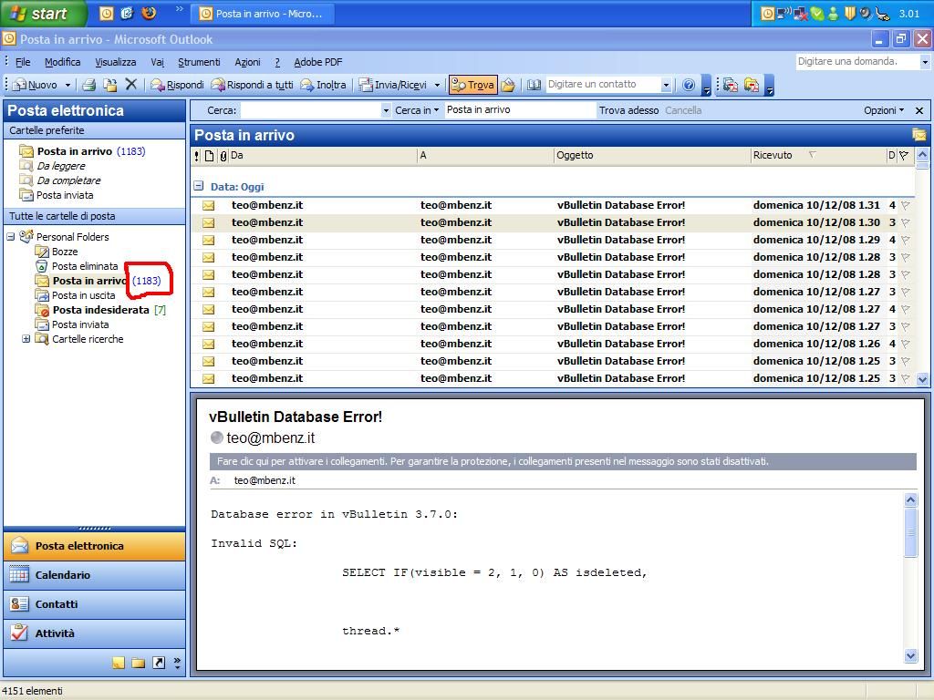The width and height of the screenshot is (934, 700).
Task: Open the Strumenti menu
Action: [x=199, y=62]
